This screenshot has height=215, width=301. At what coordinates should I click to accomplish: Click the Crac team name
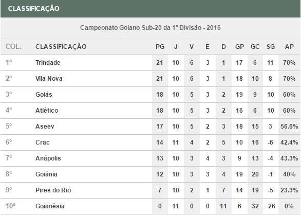[x=43, y=142]
